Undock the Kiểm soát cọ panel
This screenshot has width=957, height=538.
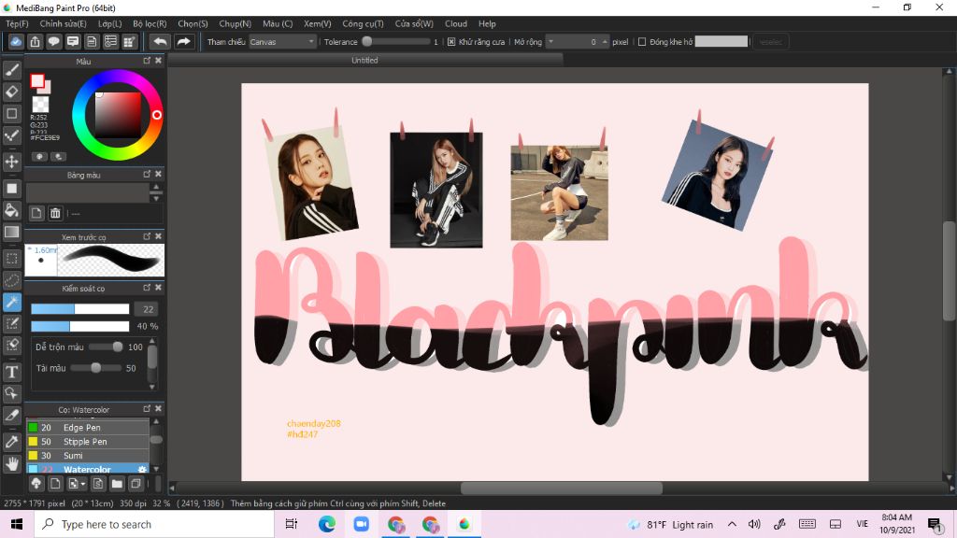click(x=147, y=288)
